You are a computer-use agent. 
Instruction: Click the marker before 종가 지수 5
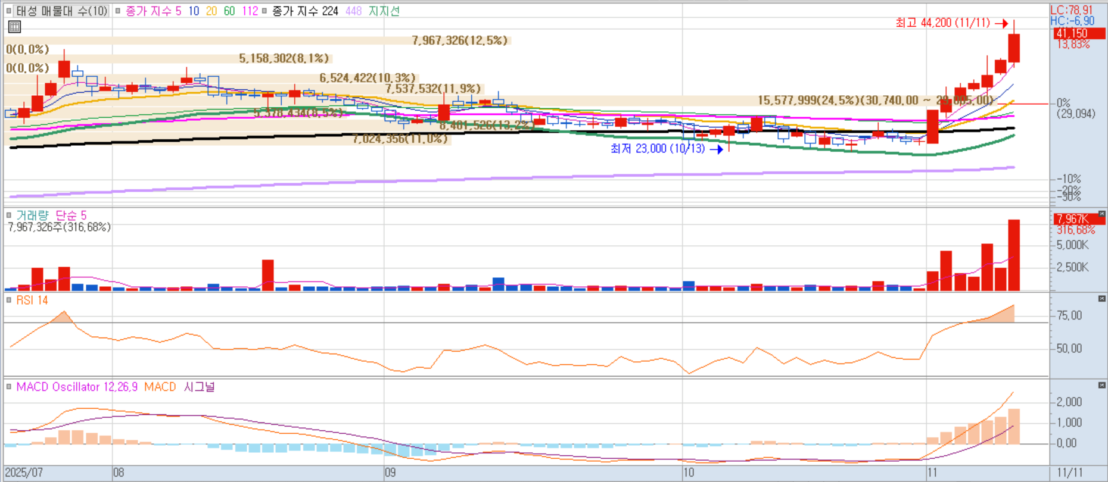tap(117, 11)
